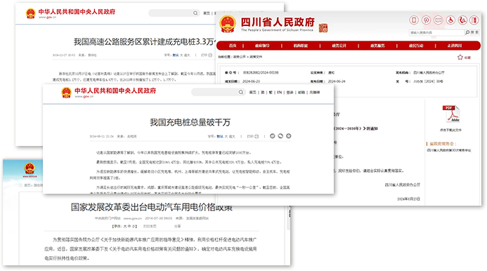Click the print icon in the 充电桩总量破千万 article
The width and height of the screenshot is (487, 271).
point(257,136)
